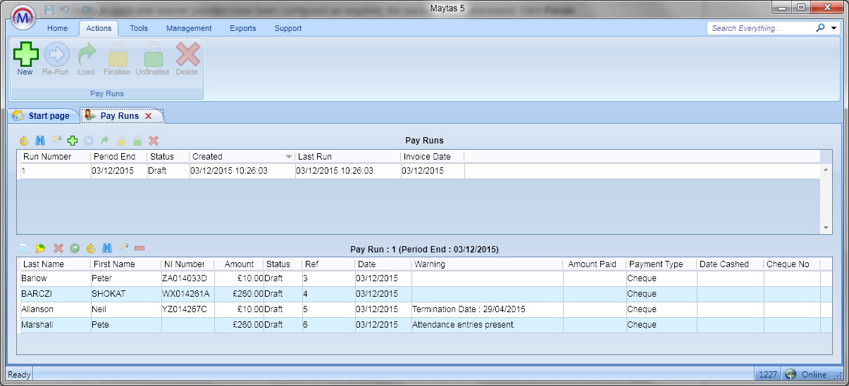
Task: Click binoculars find icon in Pay Runs toolbar
Action: 39,141
